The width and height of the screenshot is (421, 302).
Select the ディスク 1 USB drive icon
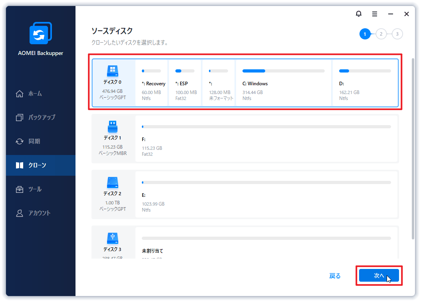point(113,127)
